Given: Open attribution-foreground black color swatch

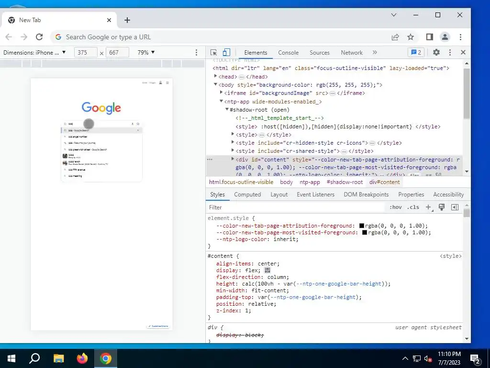Looking at the screenshot, I should [x=362, y=226].
